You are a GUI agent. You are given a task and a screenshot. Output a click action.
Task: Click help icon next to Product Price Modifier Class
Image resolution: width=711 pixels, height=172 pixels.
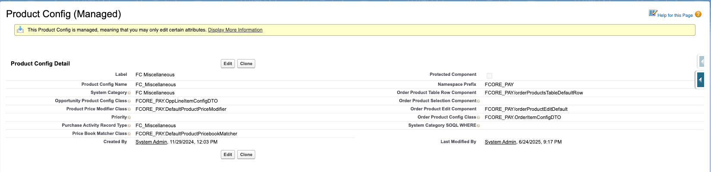[x=129, y=109]
